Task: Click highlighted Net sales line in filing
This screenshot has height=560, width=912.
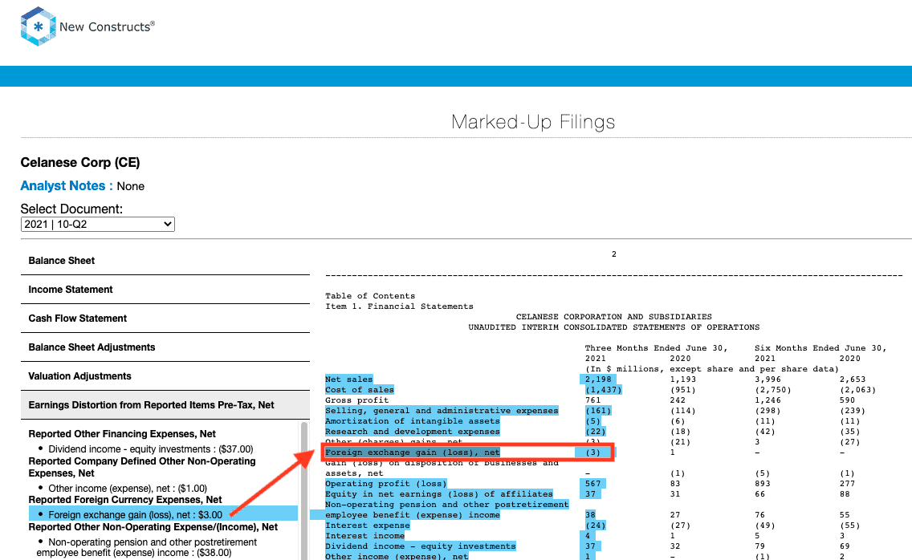Action: [x=348, y=379]
